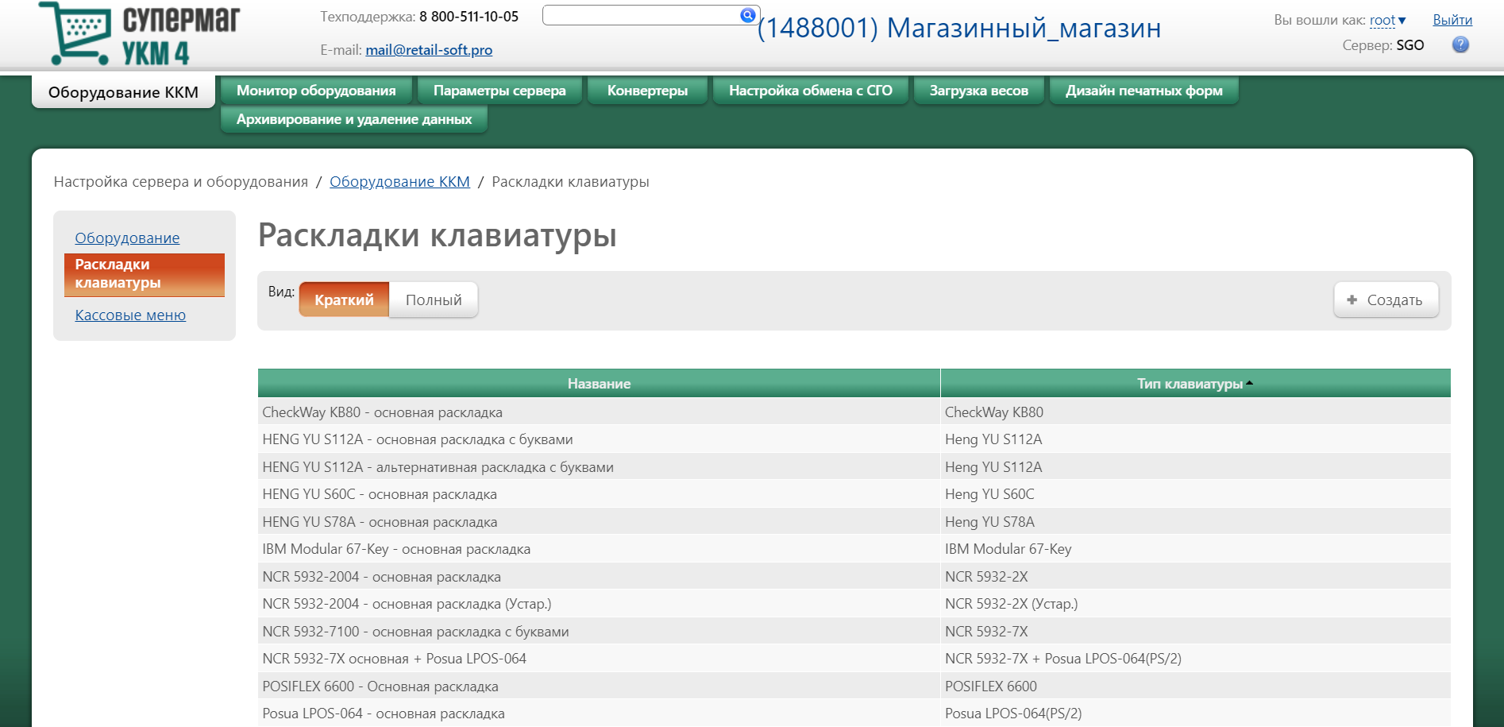
Task: Open the help question mark icon
Action: point(1460,45)
